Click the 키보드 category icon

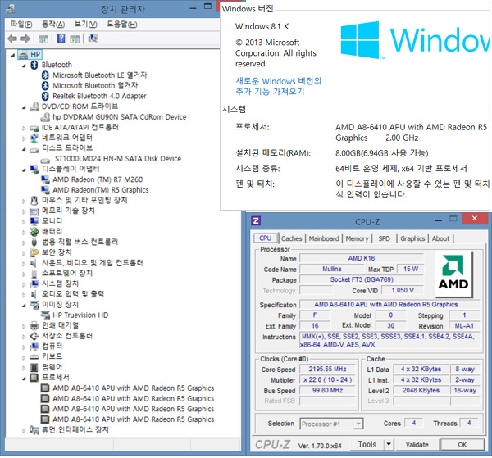[x=34, y=356]
